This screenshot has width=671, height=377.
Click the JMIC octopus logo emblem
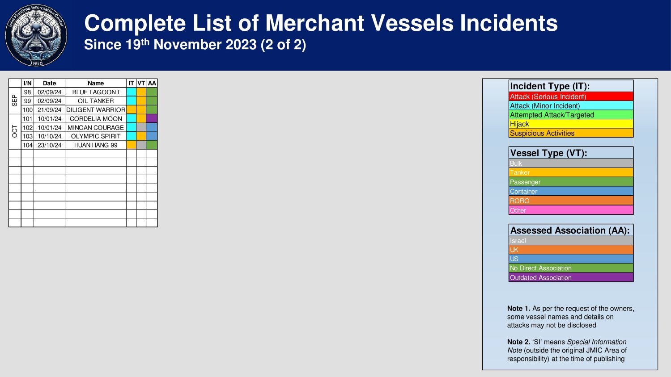[36, 35]
